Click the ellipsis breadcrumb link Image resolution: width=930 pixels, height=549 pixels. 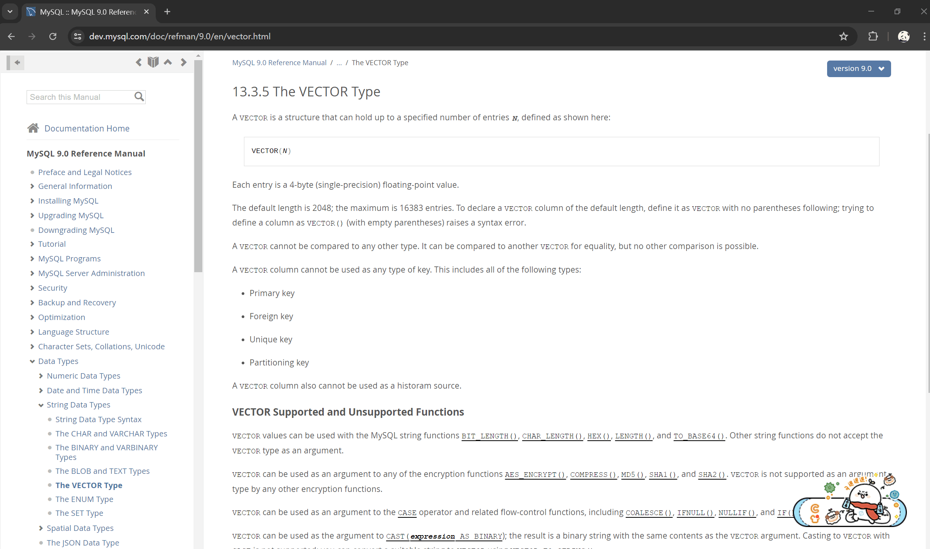point(339,62)
